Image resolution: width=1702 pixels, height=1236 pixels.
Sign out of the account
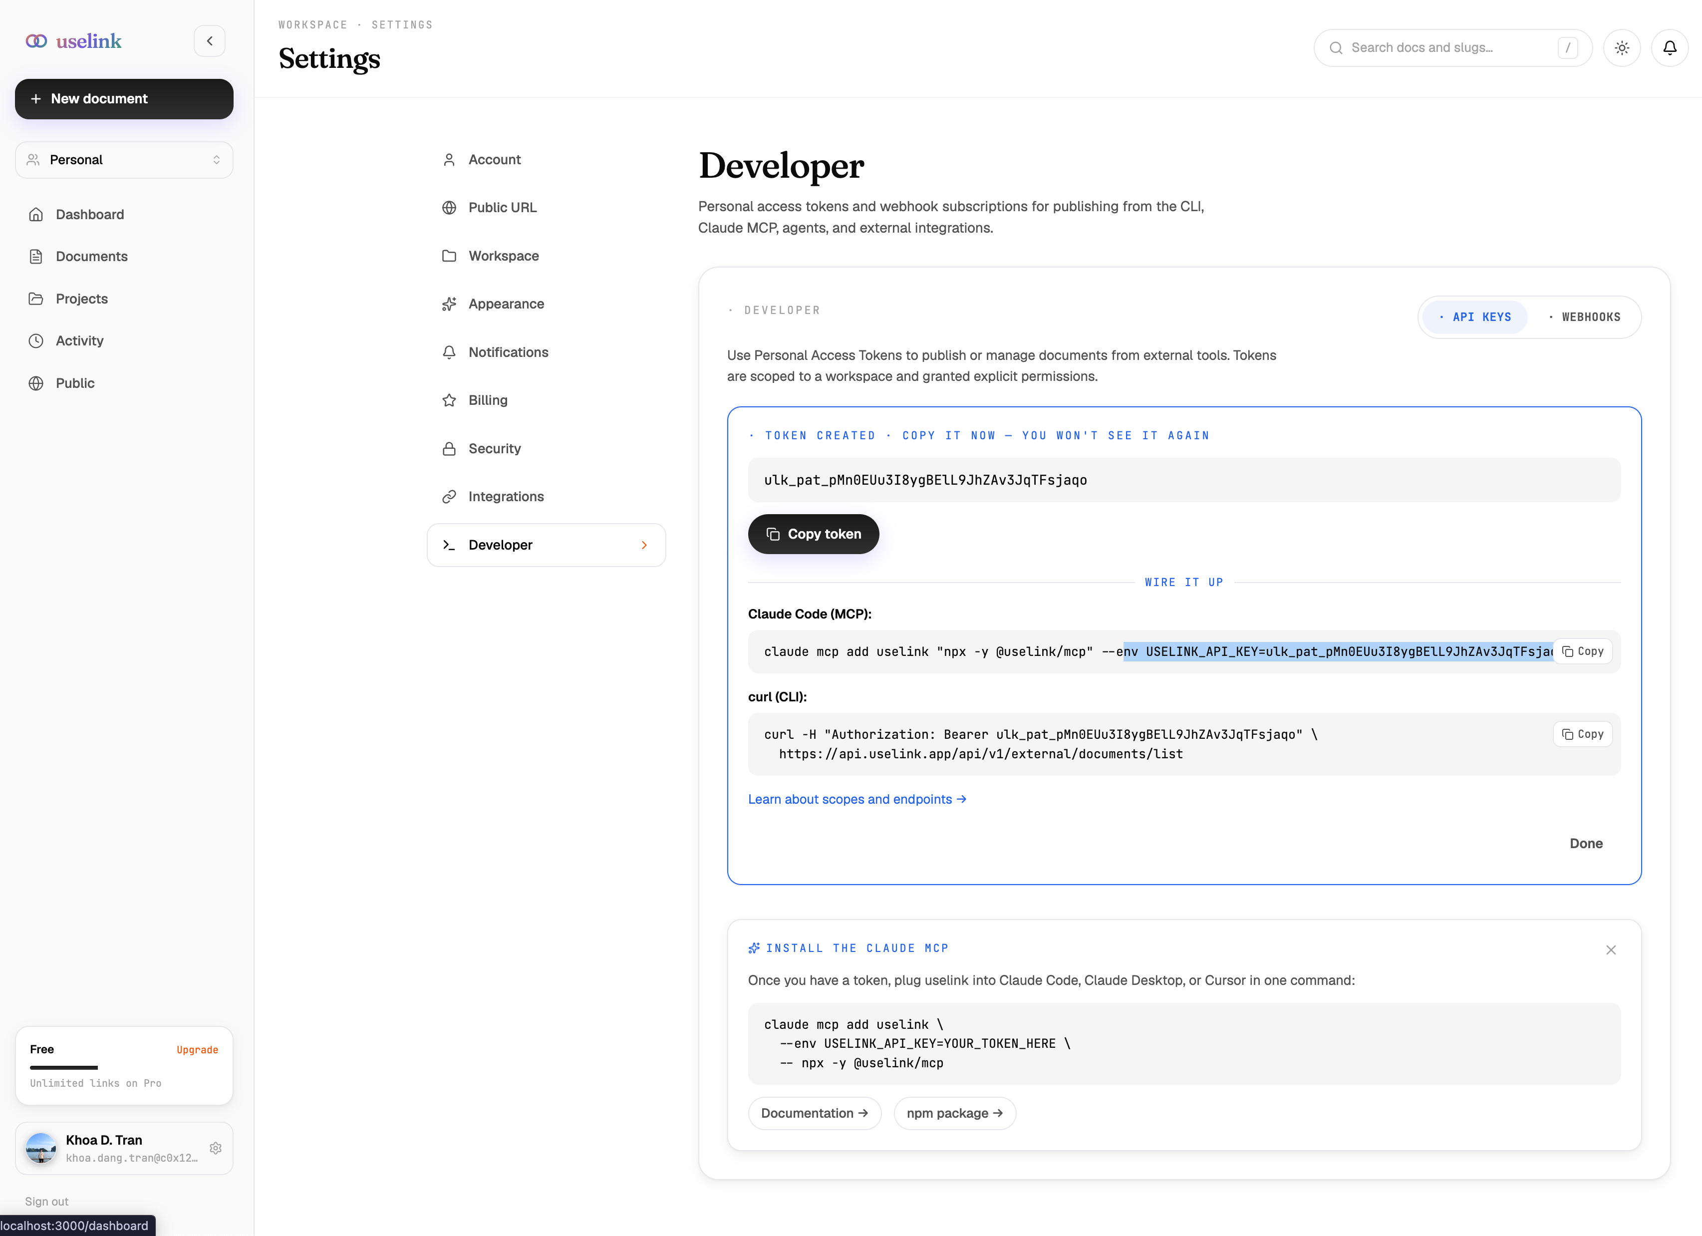tap(46, 1202)
